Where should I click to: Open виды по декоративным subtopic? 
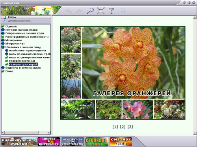(30, 57)
